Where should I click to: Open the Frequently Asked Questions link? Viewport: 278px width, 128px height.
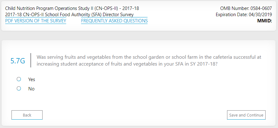pos(114,21)
